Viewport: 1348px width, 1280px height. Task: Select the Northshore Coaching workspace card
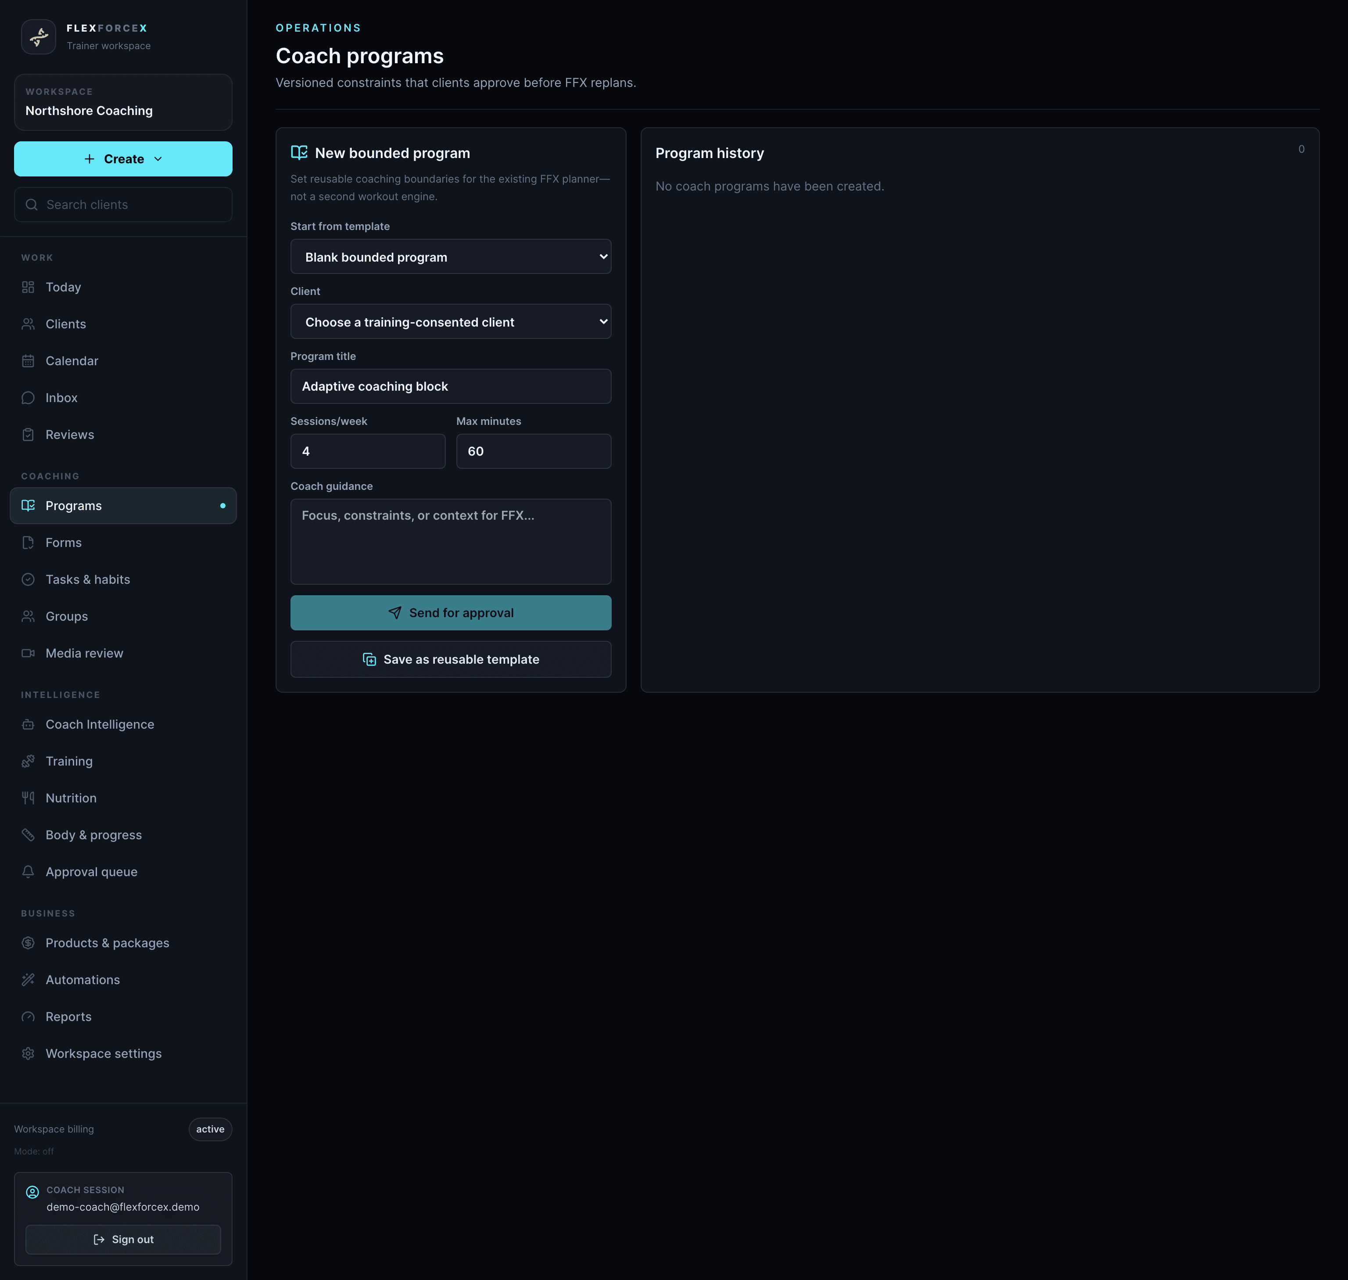tap(123, 102)
